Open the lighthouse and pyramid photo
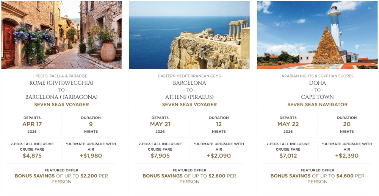The width and height of the screenshot is (379, 196). tap(317, 35)
